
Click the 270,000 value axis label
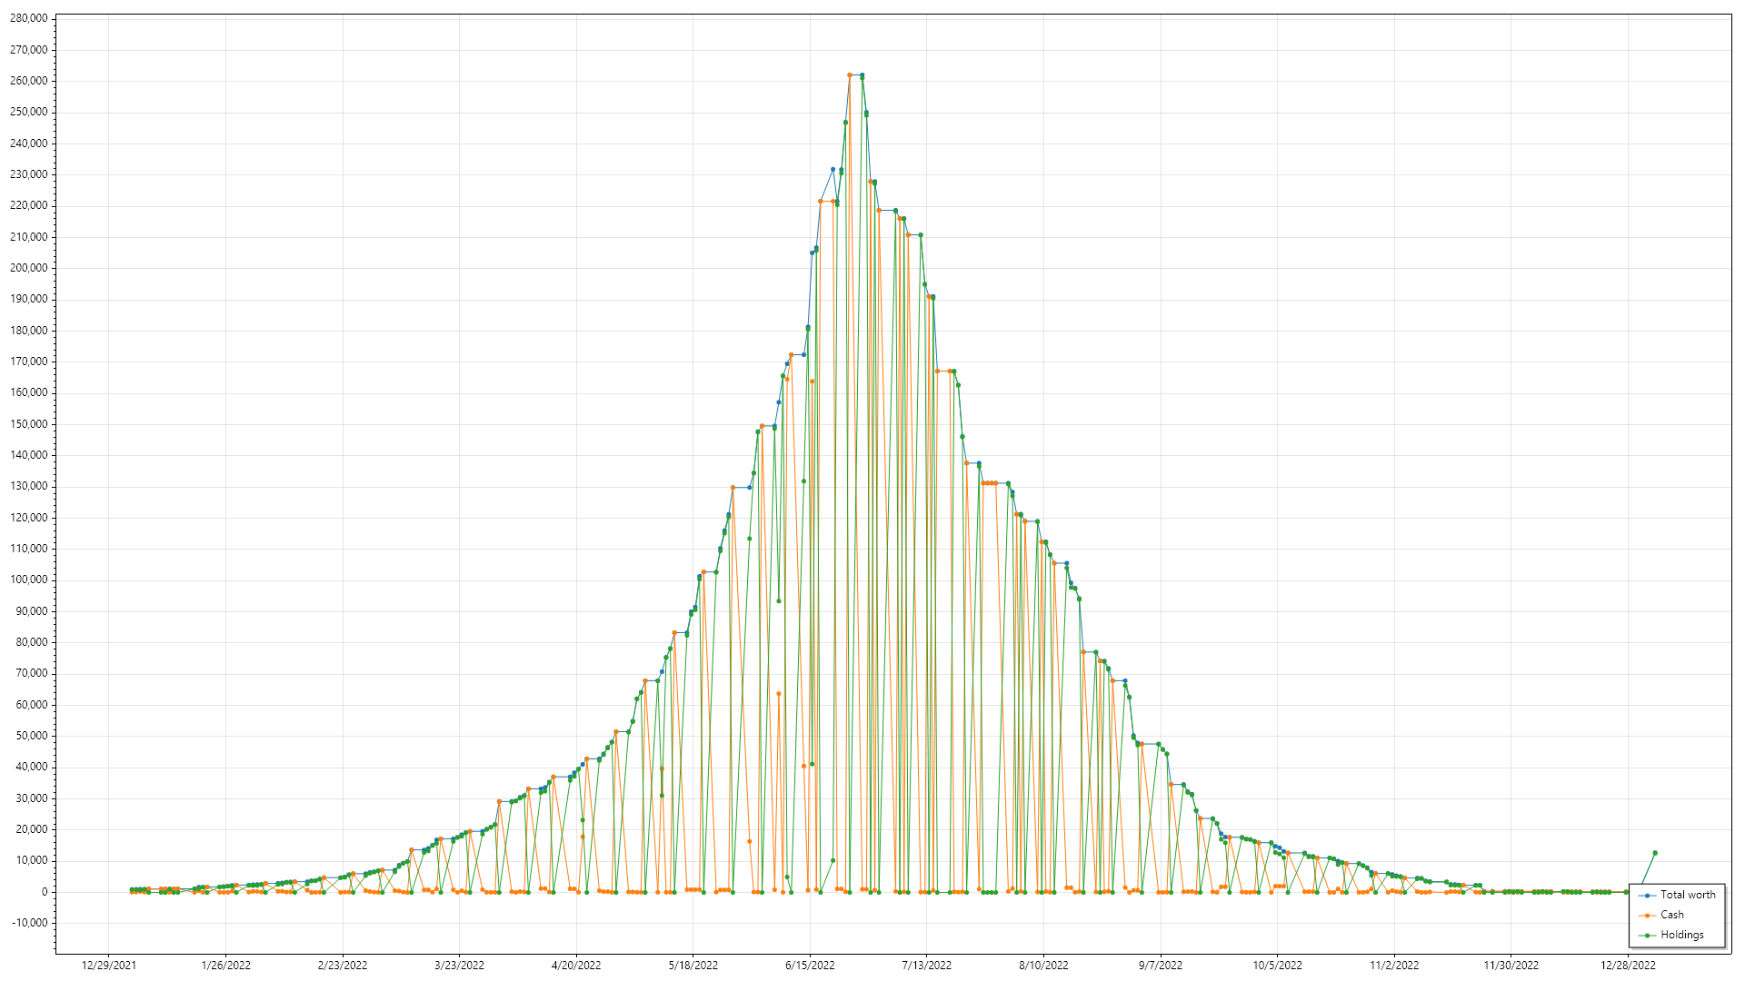click(x=29, y=50)
